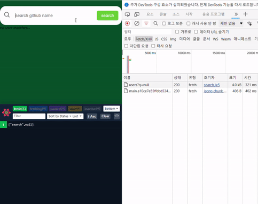Click the network conditions wifi icon
Viewport: 258px width, 204px height.
(x=249, y=23)
